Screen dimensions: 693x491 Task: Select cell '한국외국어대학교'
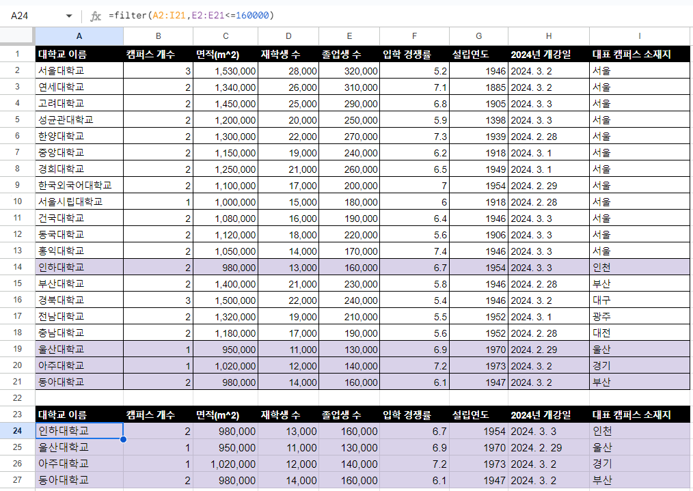(79, 185)
